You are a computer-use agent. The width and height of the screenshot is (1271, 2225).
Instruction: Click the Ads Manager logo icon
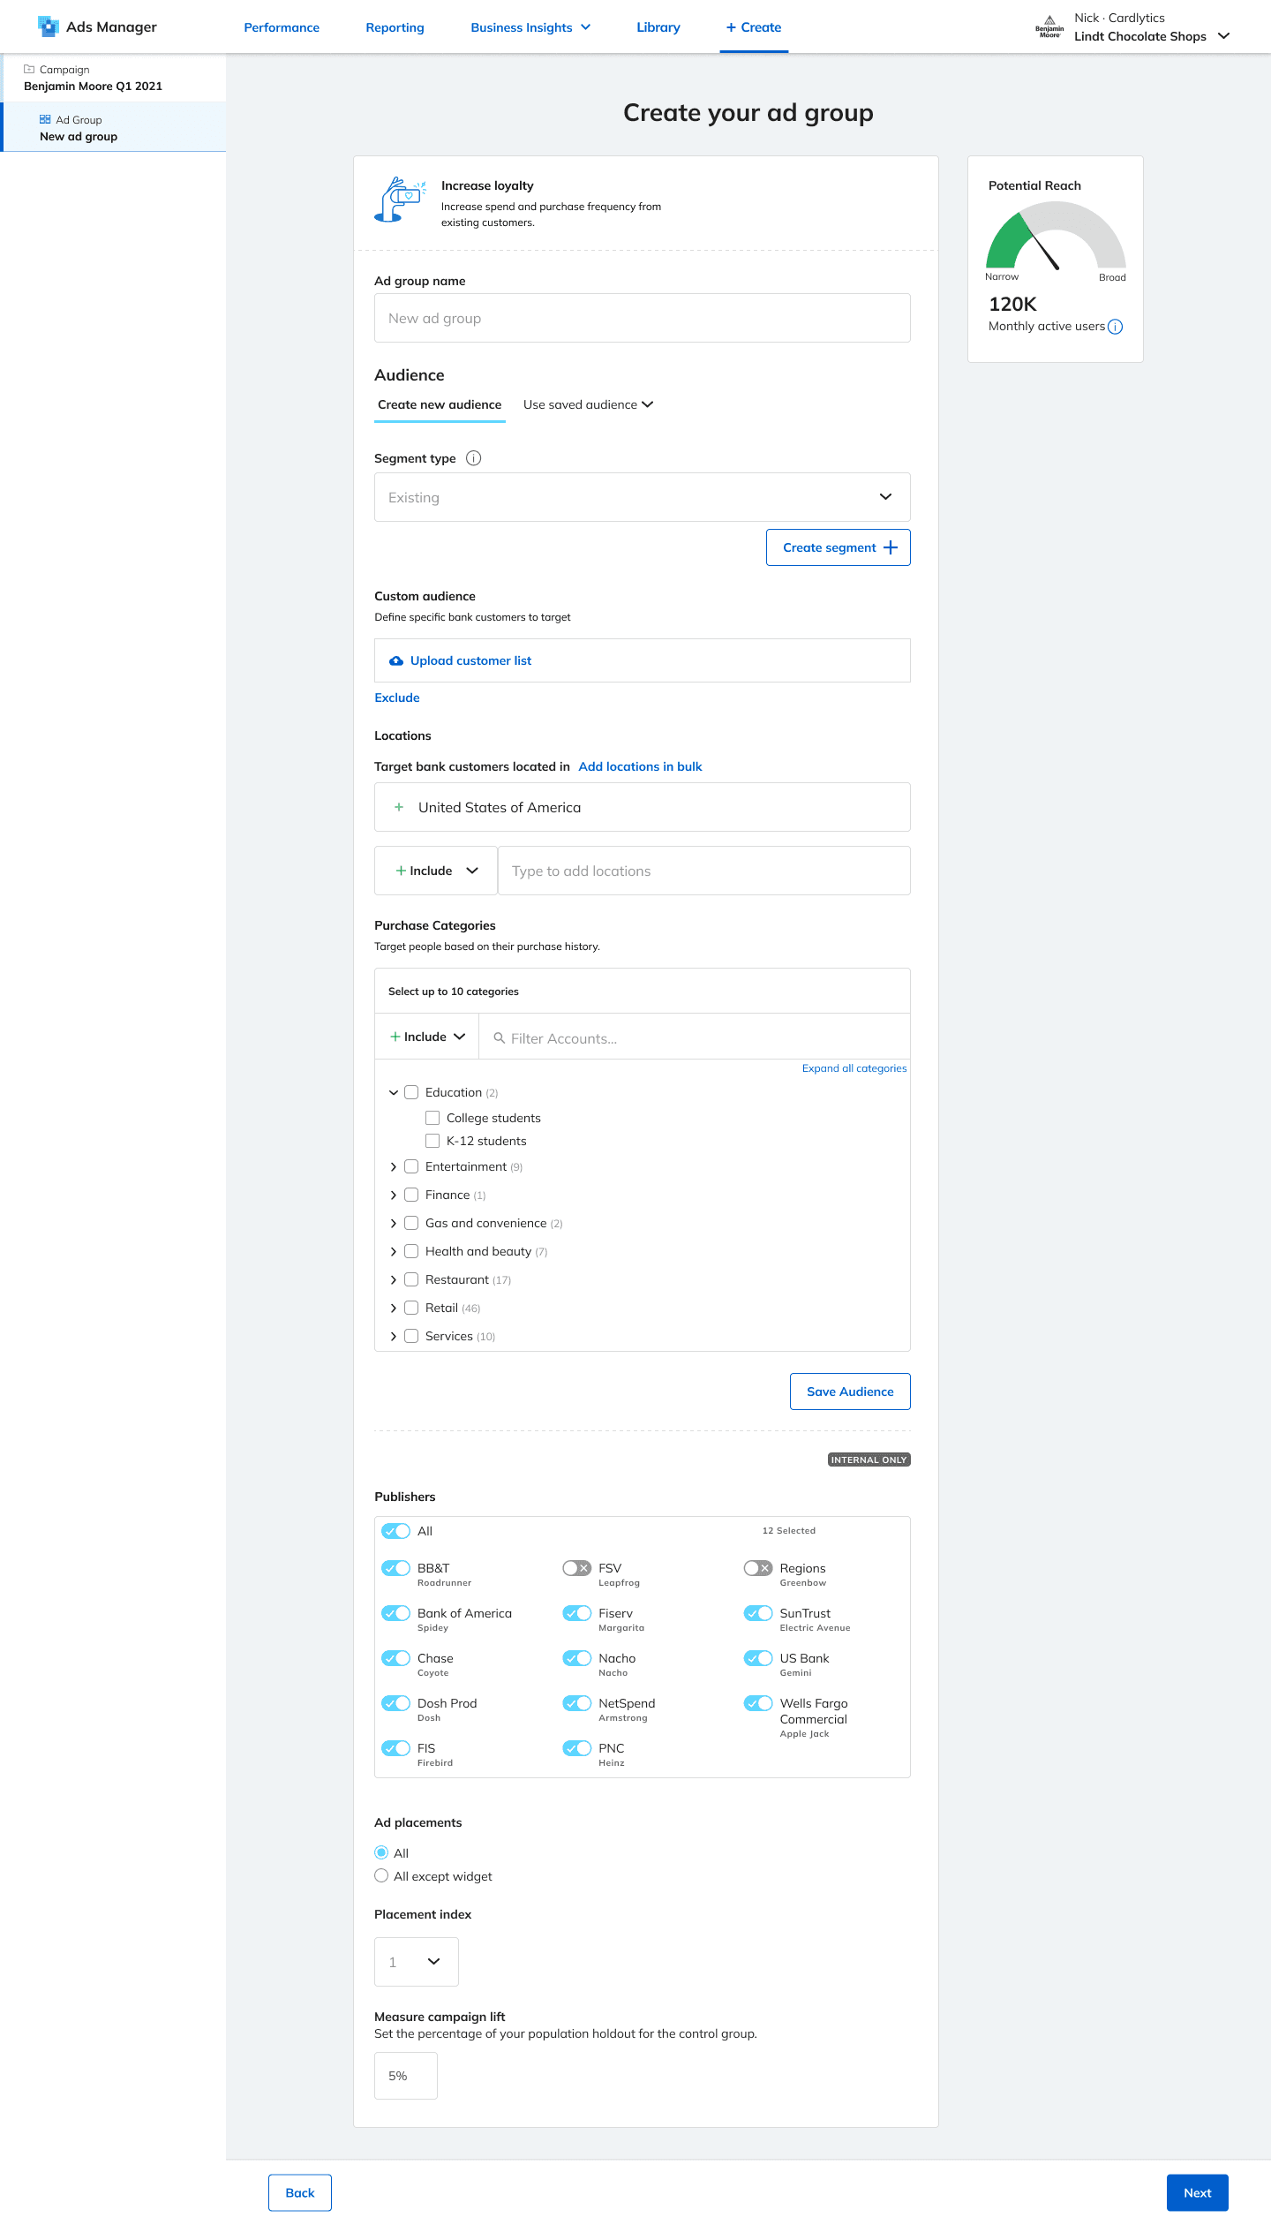(49, 26)
